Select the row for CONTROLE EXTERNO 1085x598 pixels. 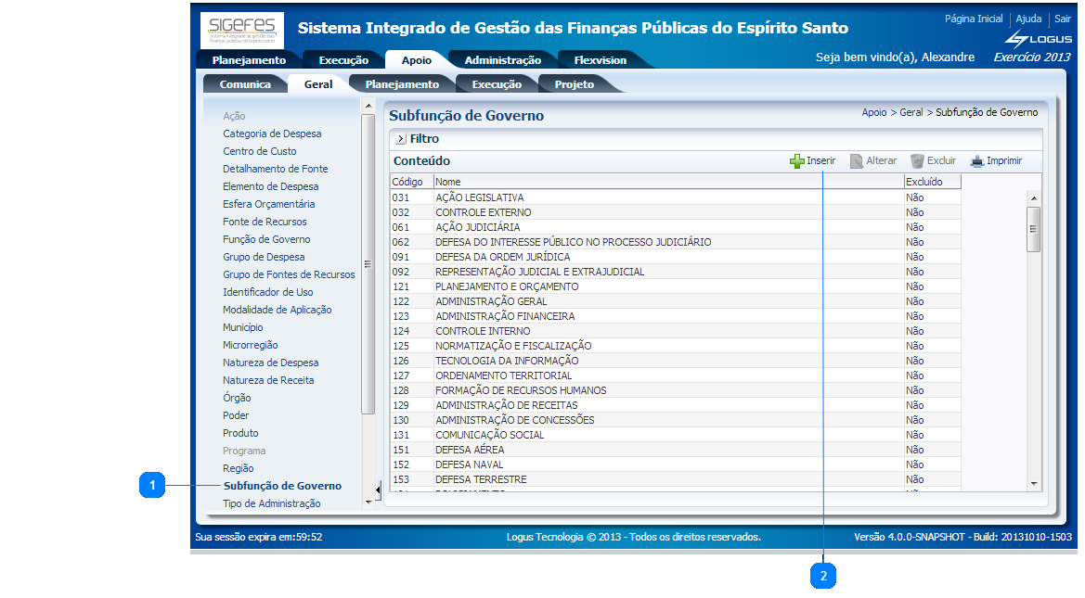pos(557,212)
